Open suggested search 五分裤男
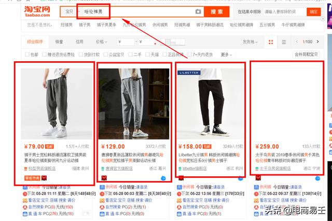 pyautogui.click(x=267, y=25)
